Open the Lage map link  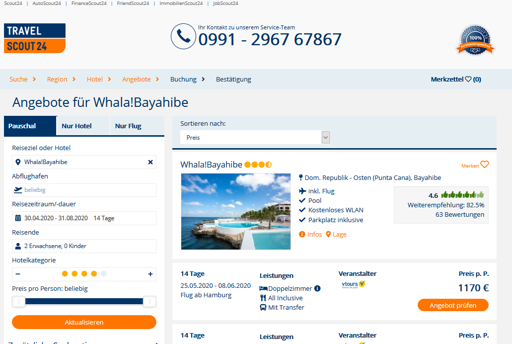336,235
